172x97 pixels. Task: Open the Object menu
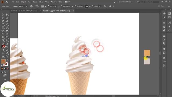[23, 2]
